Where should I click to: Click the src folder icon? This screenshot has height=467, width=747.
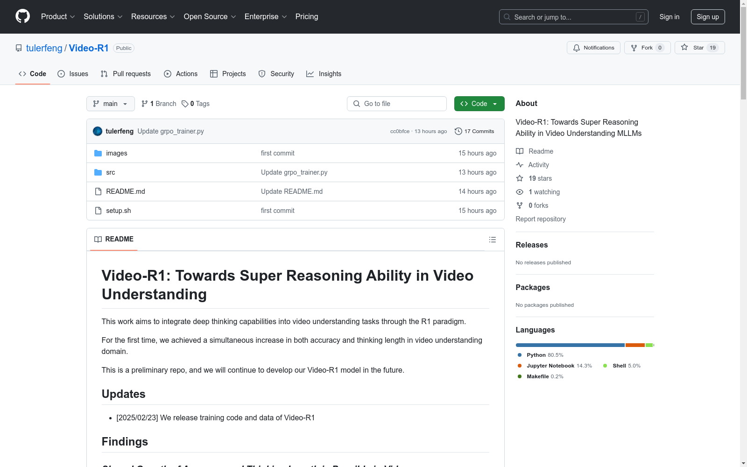(x=98, y=172)
